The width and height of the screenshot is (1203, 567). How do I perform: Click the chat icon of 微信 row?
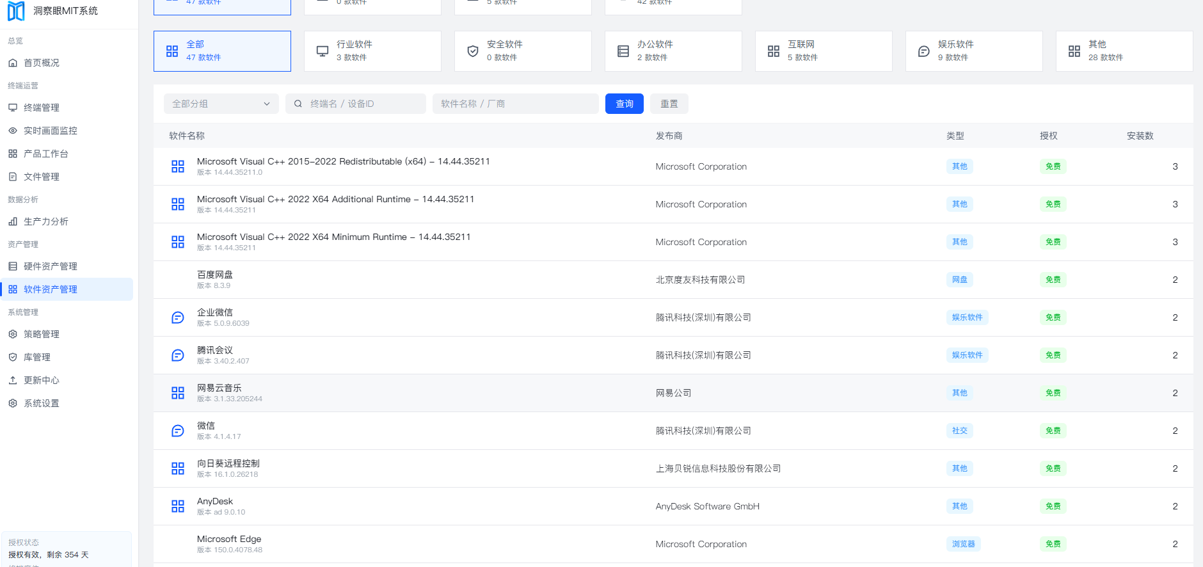tap(178, 431)
